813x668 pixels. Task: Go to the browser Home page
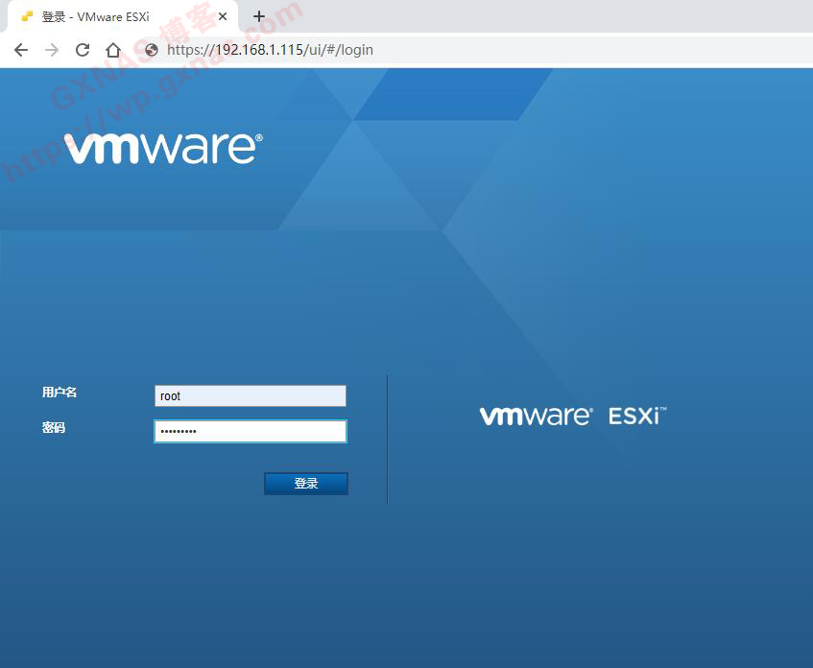113,50
